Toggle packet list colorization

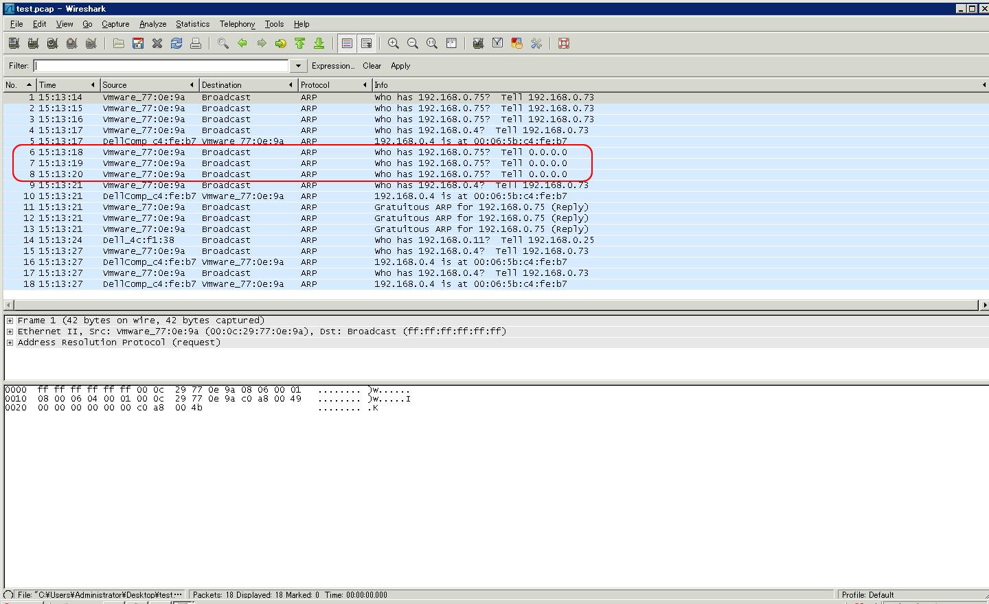(x=347, y=43)
